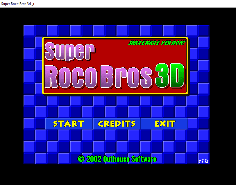Click the copyright symbol at the bottom
The height and width of the screenshot is (185, 236).
coord(81,159)
